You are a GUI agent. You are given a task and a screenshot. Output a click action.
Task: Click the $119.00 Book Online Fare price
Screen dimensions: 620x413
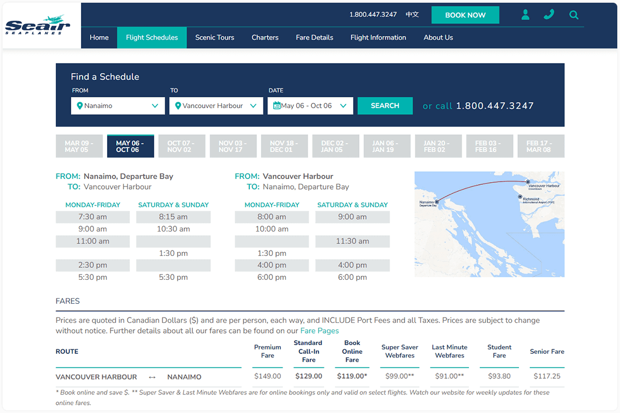point(352,376)
